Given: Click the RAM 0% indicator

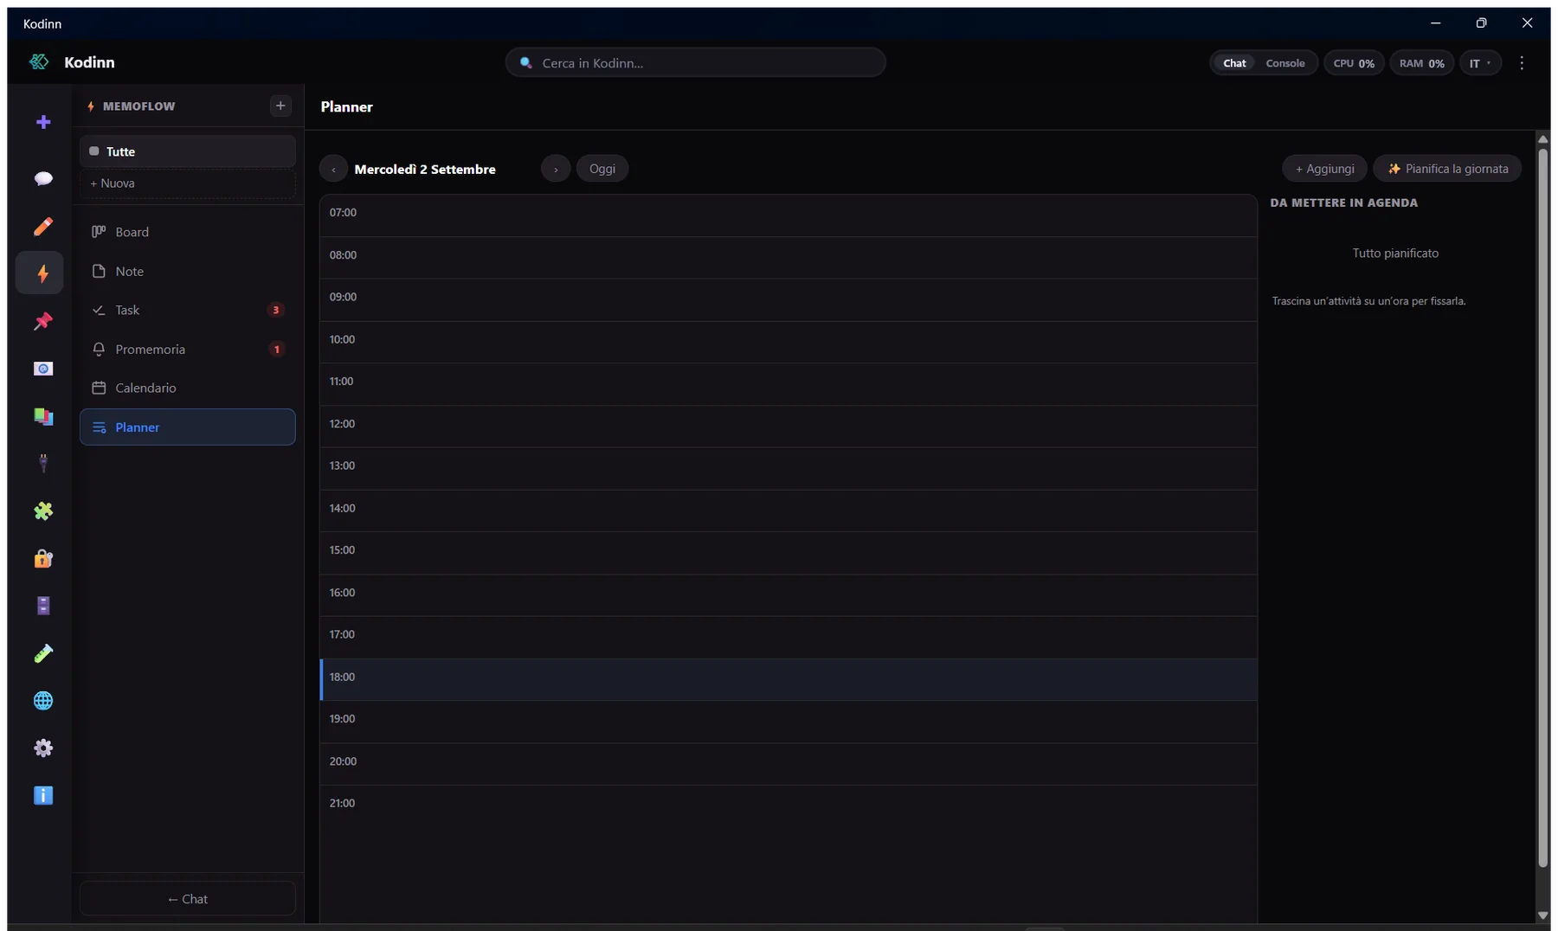Looking at the screenshot, I should (x=1422, y=63).
